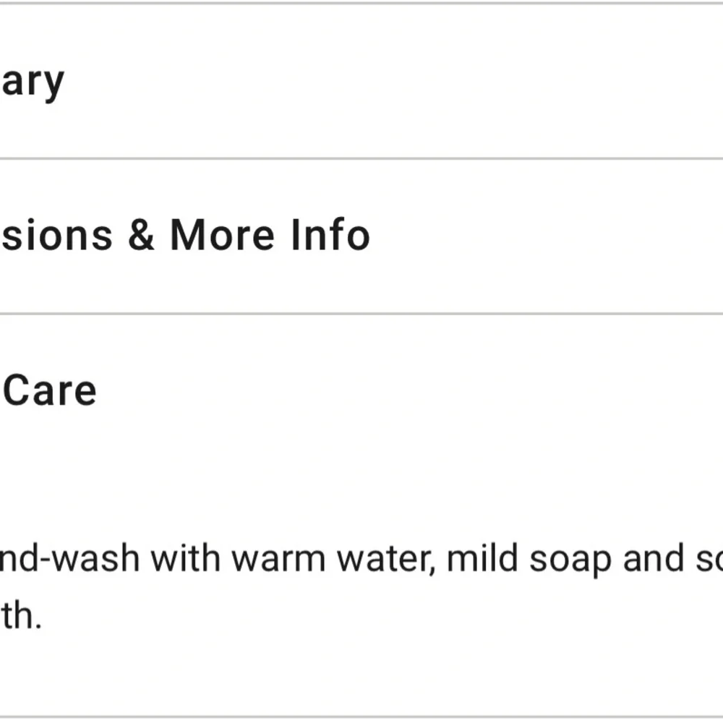Click the word "mild" in the care paragraph
The height and width of the screenshot is (723, 723).
(482, 559)
